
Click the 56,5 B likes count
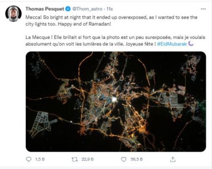(x=137, y=159)
